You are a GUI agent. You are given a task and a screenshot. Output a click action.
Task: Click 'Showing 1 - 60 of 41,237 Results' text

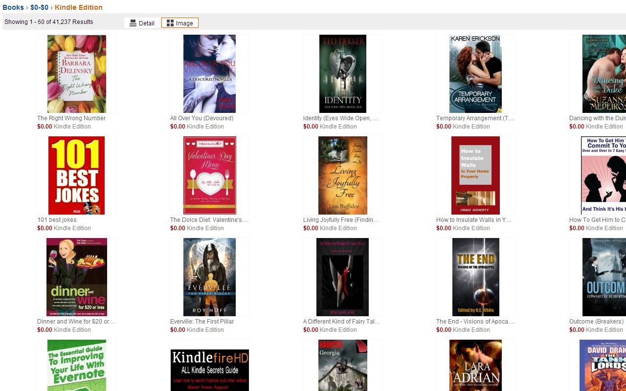(x=48, y=22)
